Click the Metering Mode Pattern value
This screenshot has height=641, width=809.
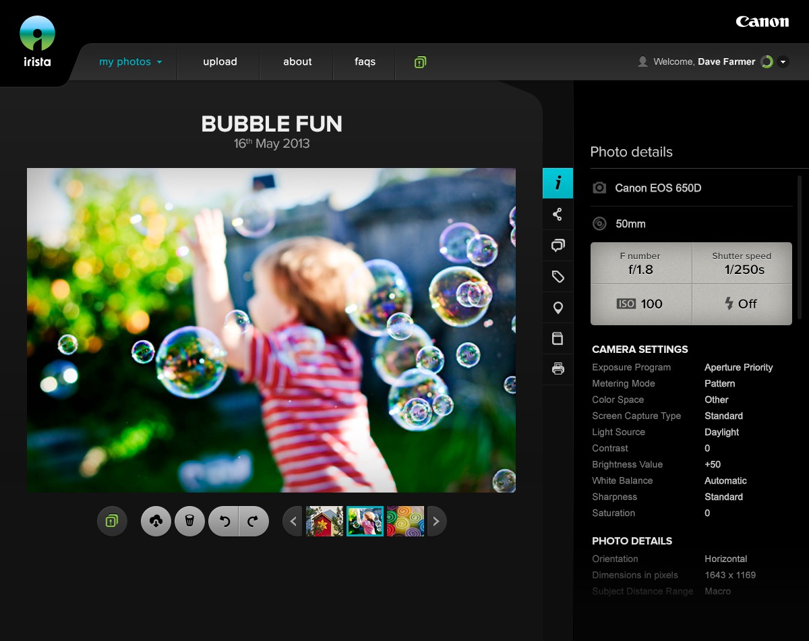(x=719, y=383)
